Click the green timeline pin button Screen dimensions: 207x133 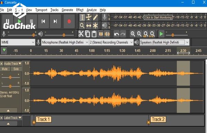(4, 50)
